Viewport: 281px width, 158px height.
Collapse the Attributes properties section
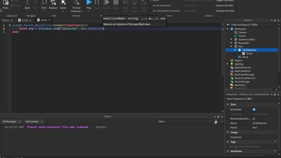click(x=228, y=151)
